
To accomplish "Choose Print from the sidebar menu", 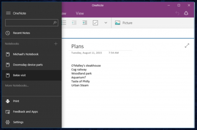I will point(16,101).
